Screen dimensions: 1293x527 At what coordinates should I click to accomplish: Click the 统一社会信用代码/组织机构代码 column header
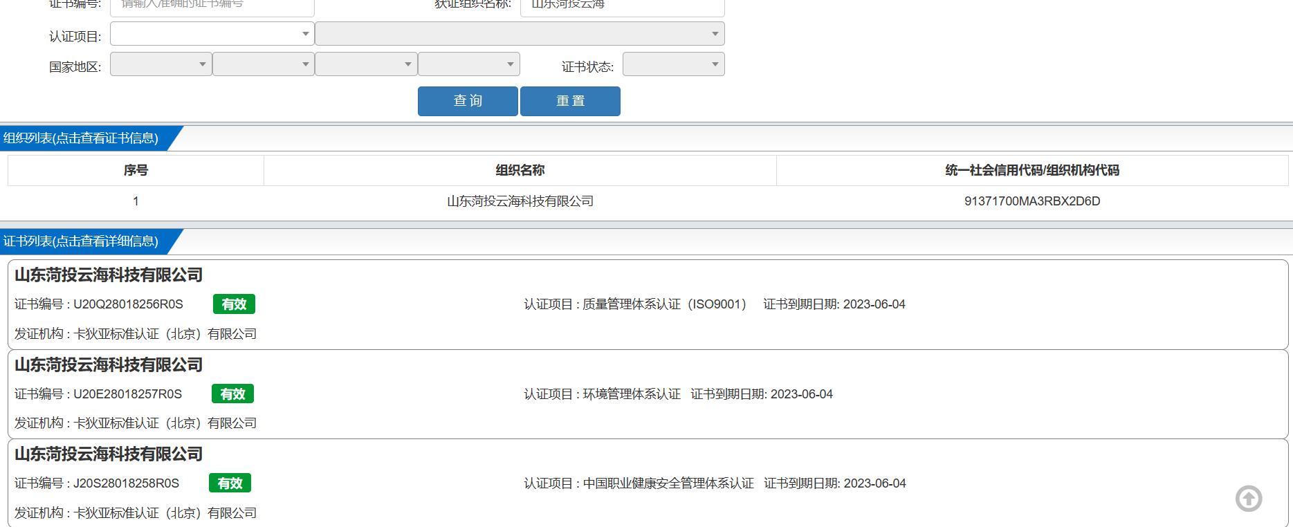click(x=1032, y=170)
